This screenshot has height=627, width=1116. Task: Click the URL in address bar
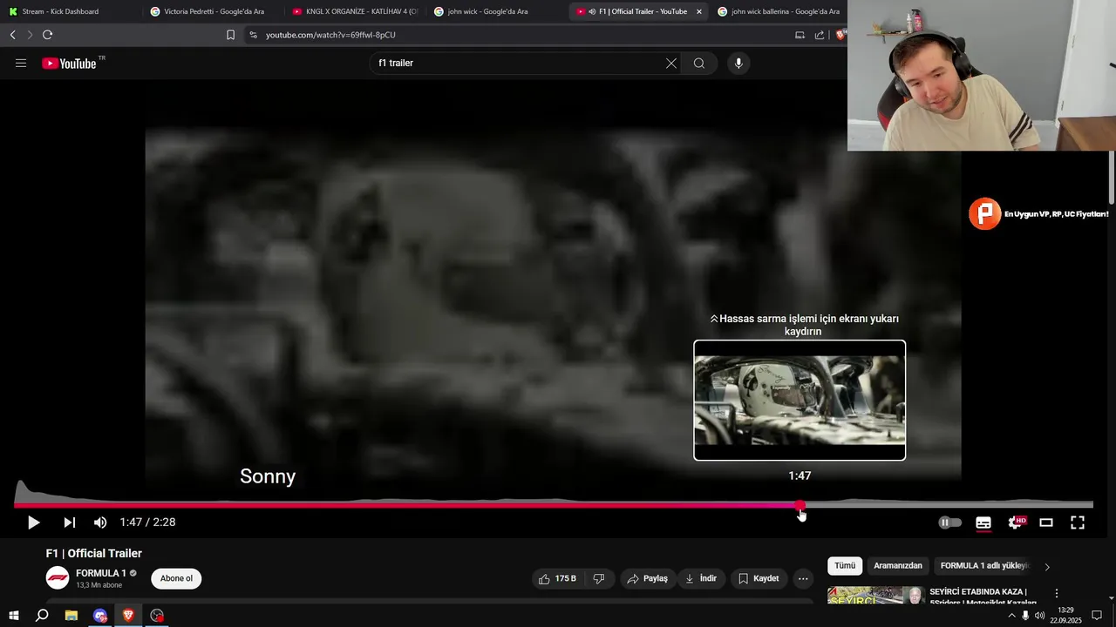pos(330,35)
